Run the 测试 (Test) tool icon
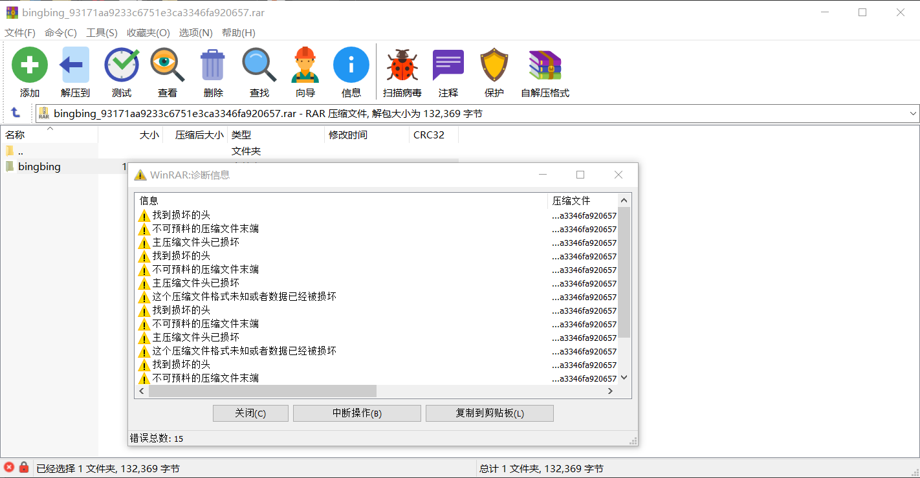 [x=121, y=65]
